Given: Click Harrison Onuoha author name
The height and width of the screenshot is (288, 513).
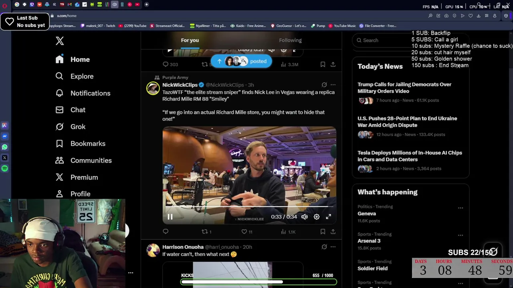Looking at the screenshot, I should click(x=183, y=247).
